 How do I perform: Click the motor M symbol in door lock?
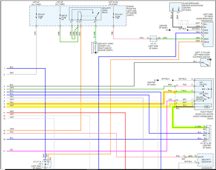[207, 107]
